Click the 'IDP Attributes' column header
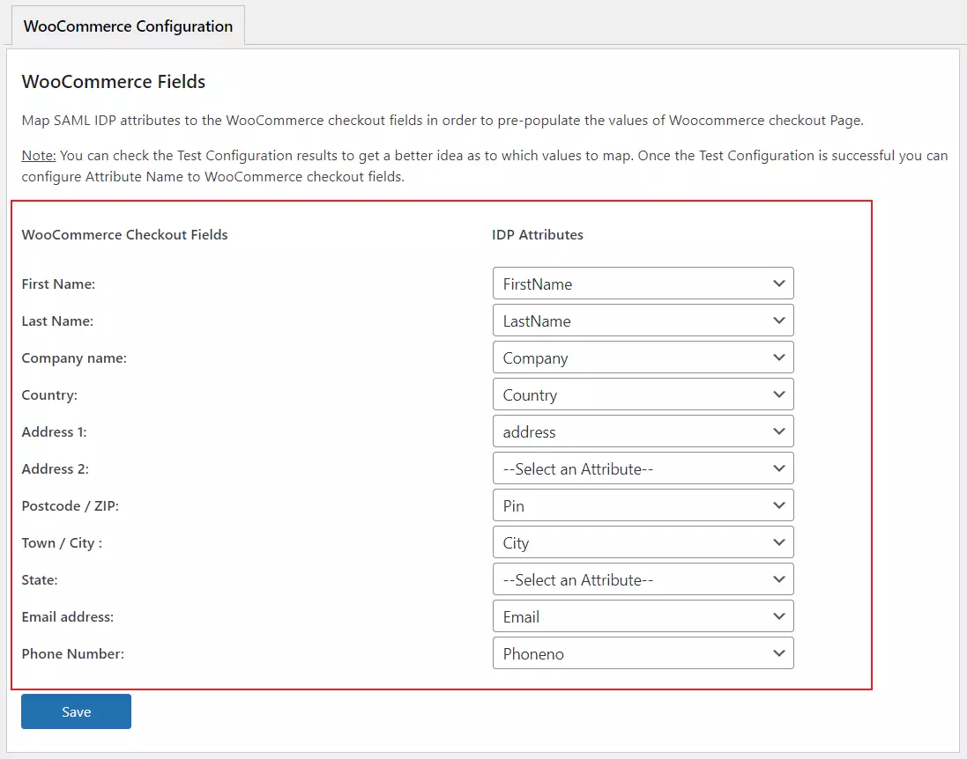Image resolution: width=967 pixels, height=759 pixels. click(537, 235)
